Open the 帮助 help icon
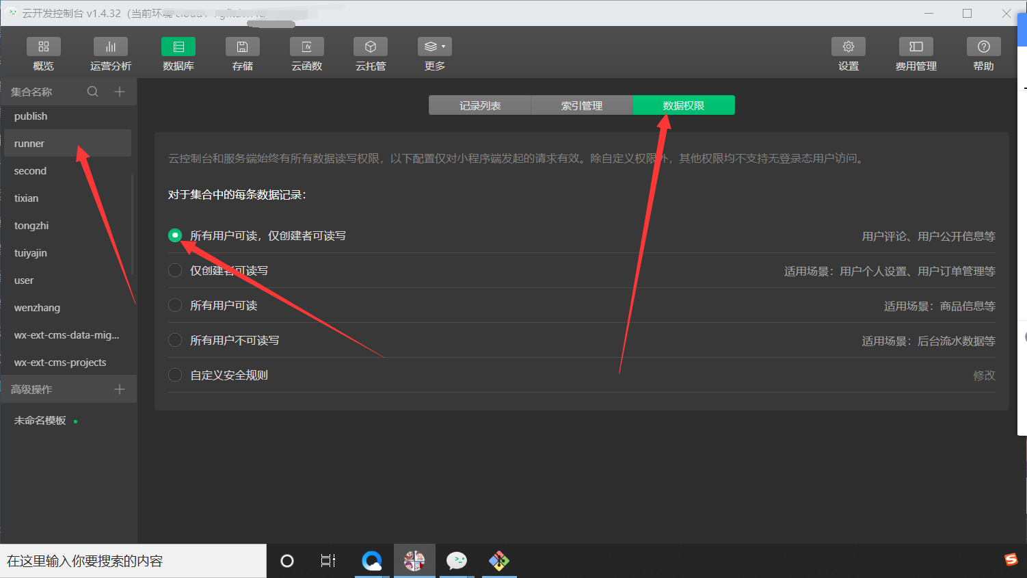The image size is (1027, 578). coord(984,47)
